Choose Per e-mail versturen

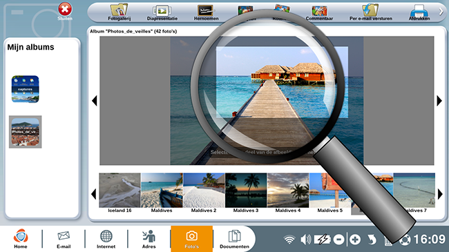(x=370, y=12)
